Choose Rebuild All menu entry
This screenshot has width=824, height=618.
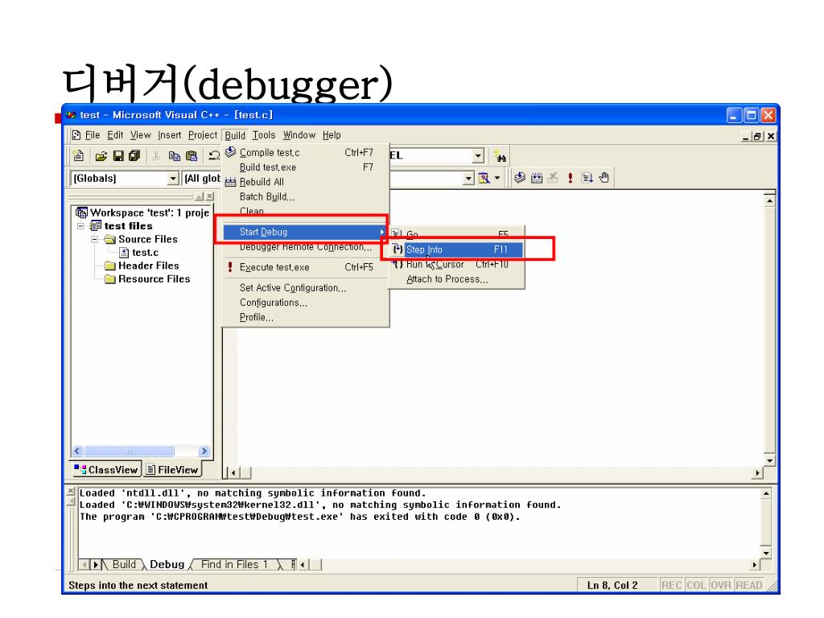click(x=306, y=182)
